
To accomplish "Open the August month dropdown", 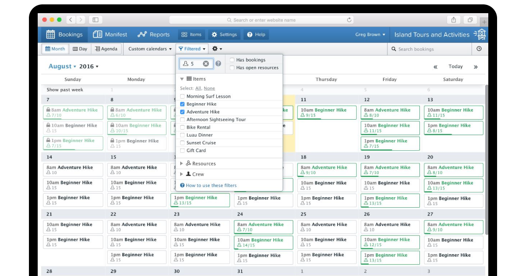I will pos(62,67).
